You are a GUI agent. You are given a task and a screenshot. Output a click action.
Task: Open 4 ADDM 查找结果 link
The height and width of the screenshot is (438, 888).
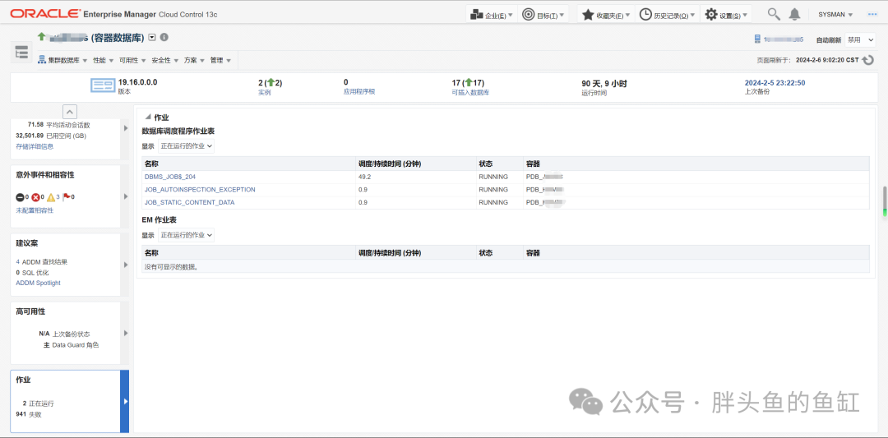click(x=42, y=262)
